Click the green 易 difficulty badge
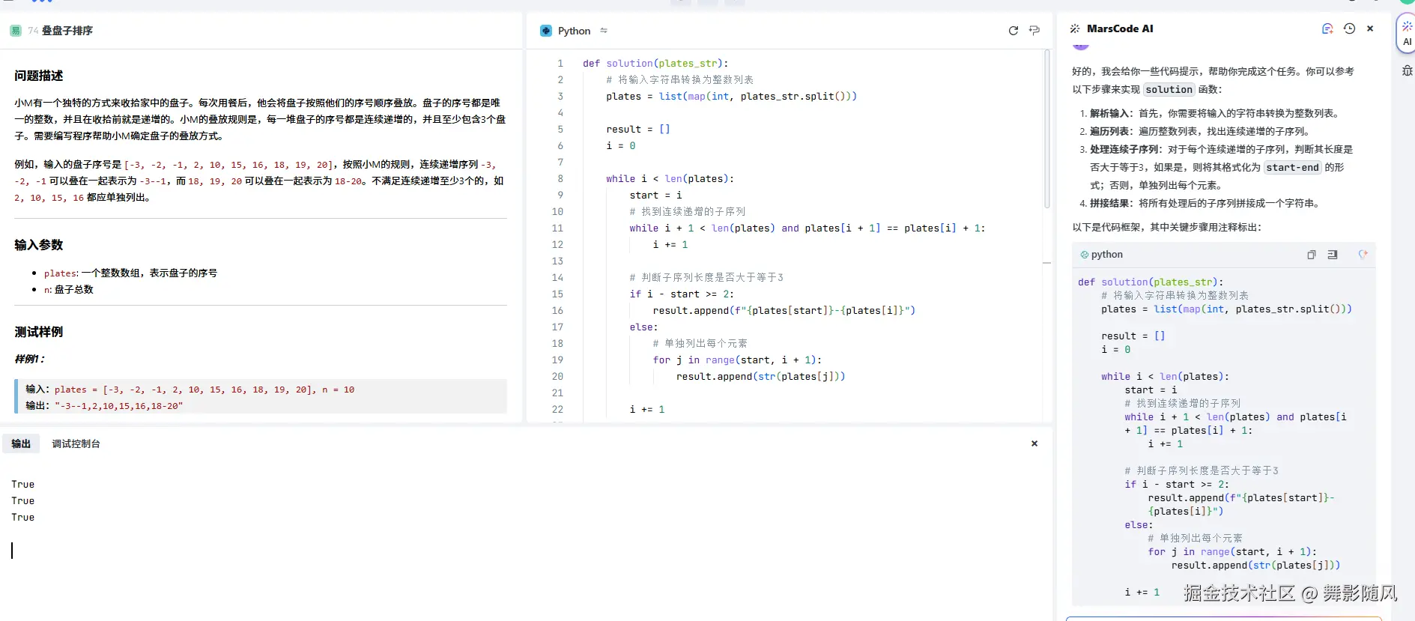The width and height of the screenshot is (1415, 621). coord(15,31)
